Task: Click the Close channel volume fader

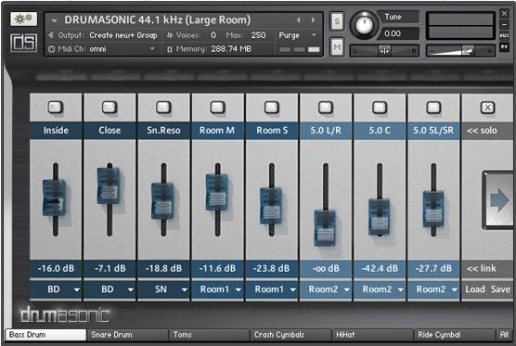Action: pyautogui.click(x=109, y=186)
